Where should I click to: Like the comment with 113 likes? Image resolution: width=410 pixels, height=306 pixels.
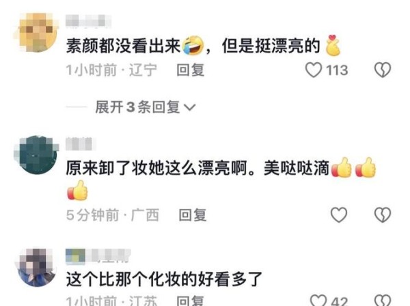314,70
